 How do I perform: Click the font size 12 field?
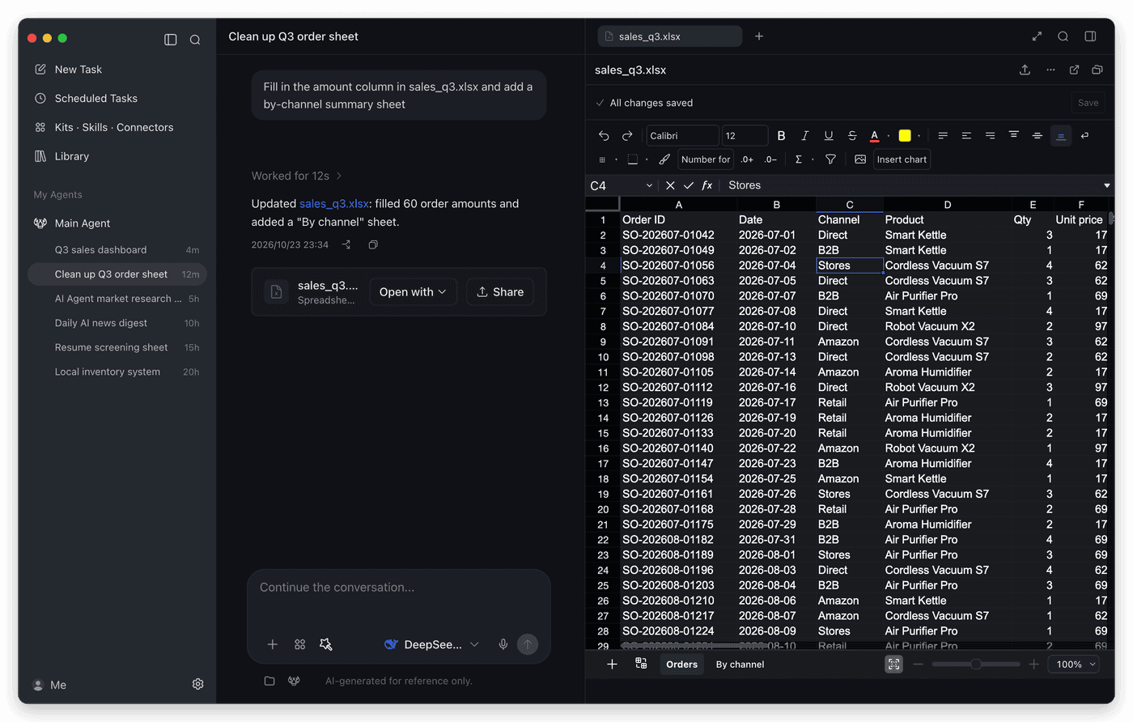(x=745, y=136)
